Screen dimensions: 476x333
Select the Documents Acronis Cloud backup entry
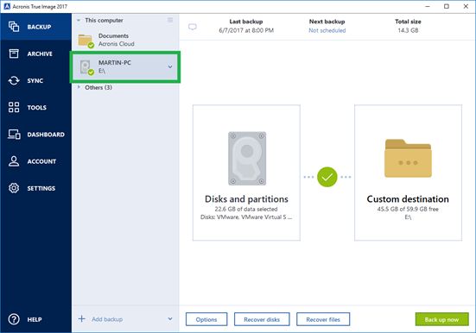tap(125, 40)
